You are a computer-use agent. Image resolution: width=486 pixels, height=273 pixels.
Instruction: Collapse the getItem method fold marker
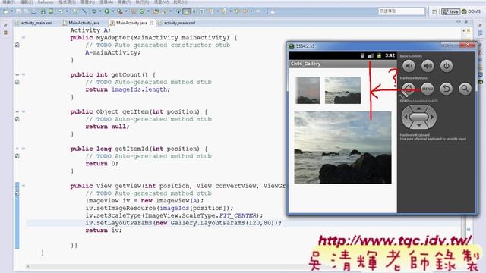[24, 111]
